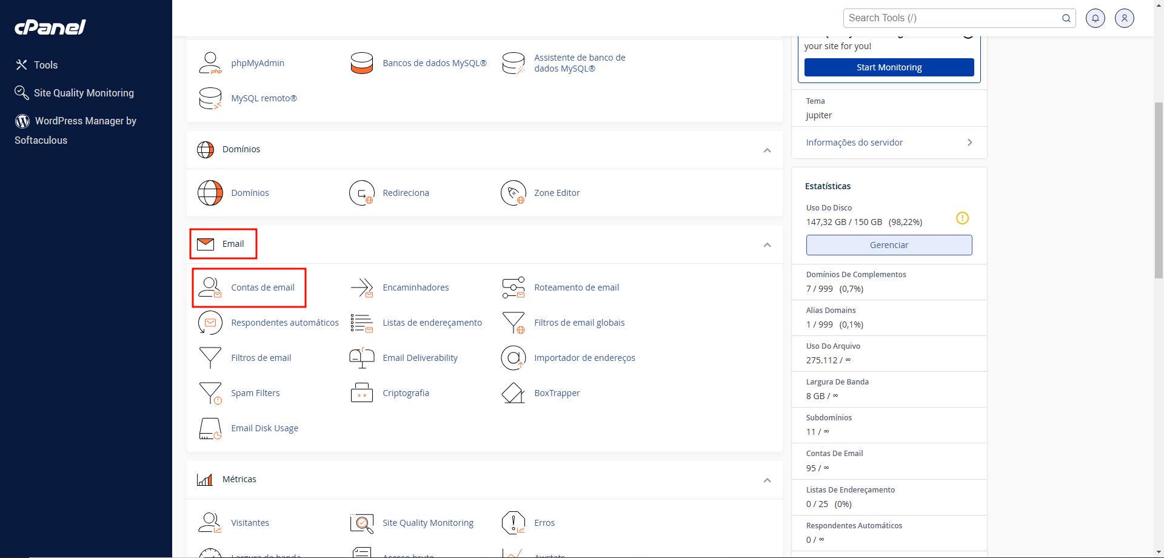Viewport: 1164px width, 558px height.
Task: Open Assistente de banco de dados MySQL icon
Action: 513,63
